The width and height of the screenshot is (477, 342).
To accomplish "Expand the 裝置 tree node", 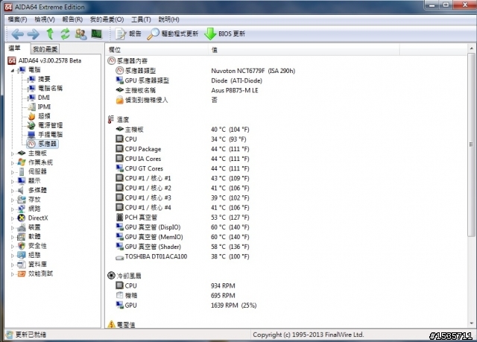I will point(13,228).
